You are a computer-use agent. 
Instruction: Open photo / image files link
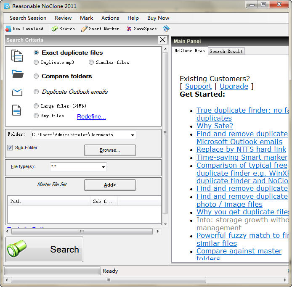(229, 204)
